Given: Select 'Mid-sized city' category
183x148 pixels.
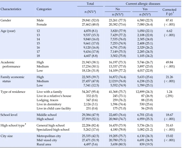Looking at the screenshot, I should click(x=47, y=140).
